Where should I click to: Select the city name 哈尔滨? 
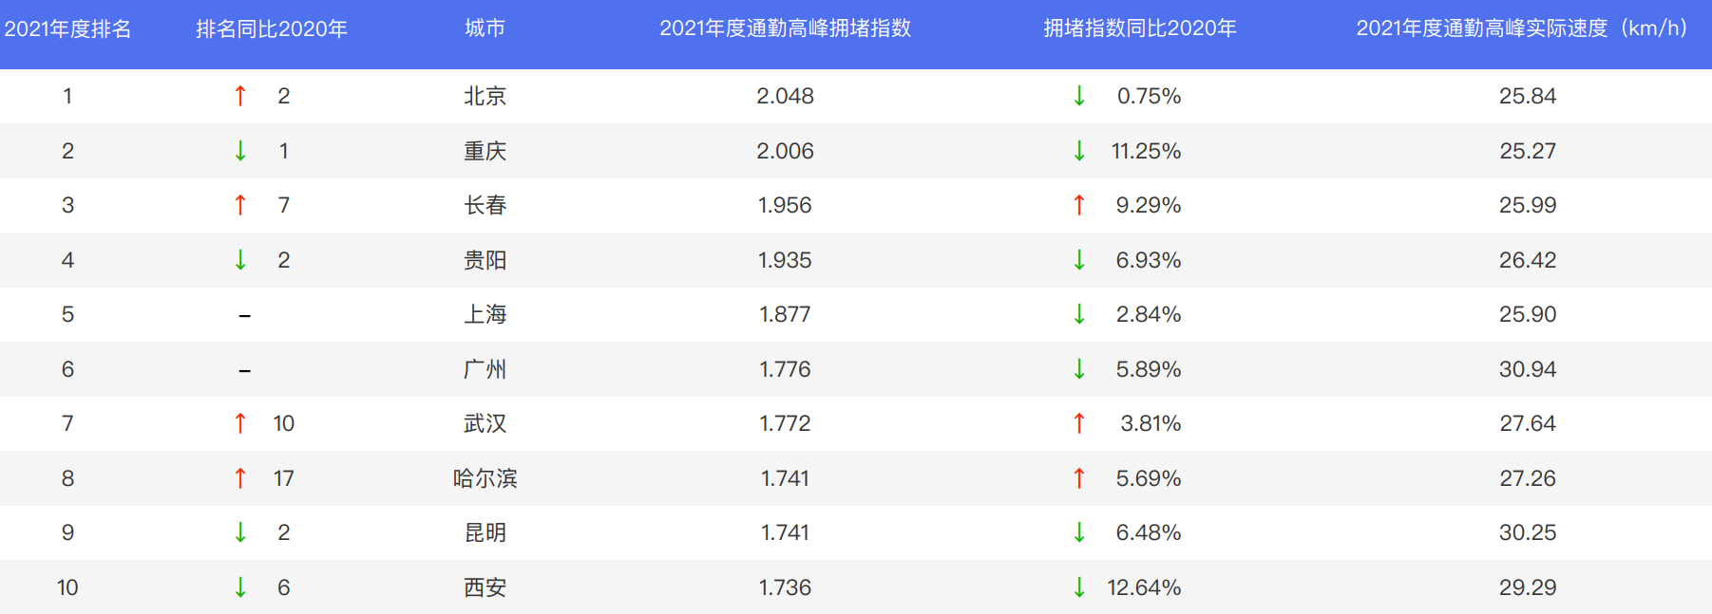click(485, 478)
